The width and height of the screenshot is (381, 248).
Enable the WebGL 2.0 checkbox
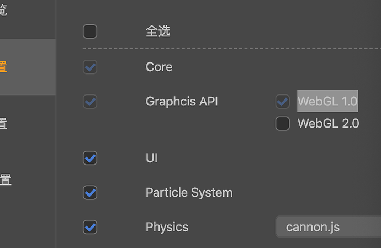click(283, 123)
